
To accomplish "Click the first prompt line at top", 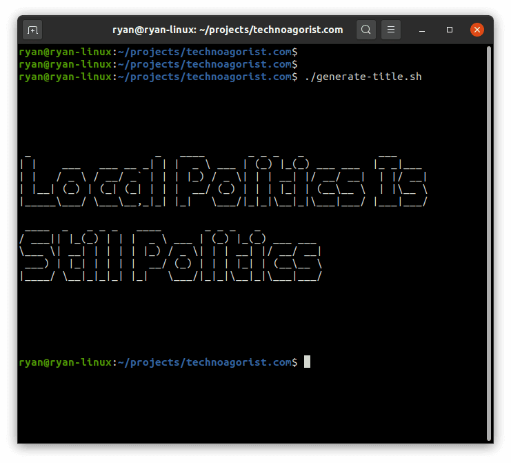I will [x=158, y=52].
